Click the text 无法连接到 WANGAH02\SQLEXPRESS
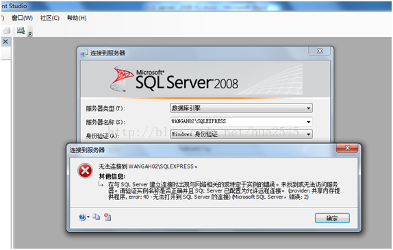The height and width of the screenshot is (250, 393). tap(148, 166)
